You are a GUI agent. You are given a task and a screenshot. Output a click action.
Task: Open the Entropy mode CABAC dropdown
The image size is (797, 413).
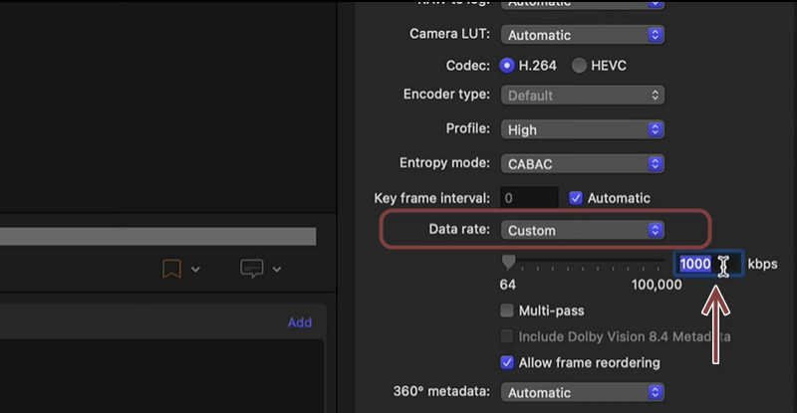point(582,163)
